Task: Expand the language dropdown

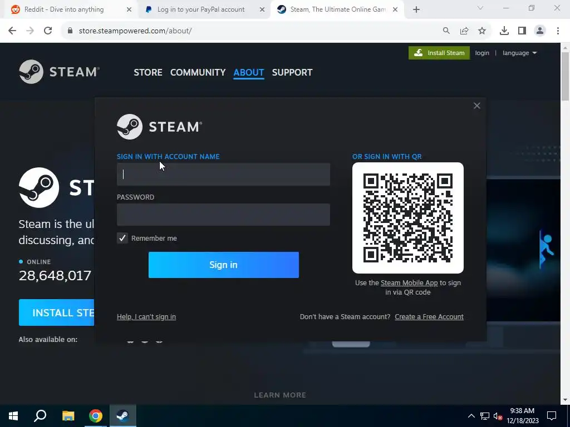Action: pyautogui.click(x=519, y=53)
